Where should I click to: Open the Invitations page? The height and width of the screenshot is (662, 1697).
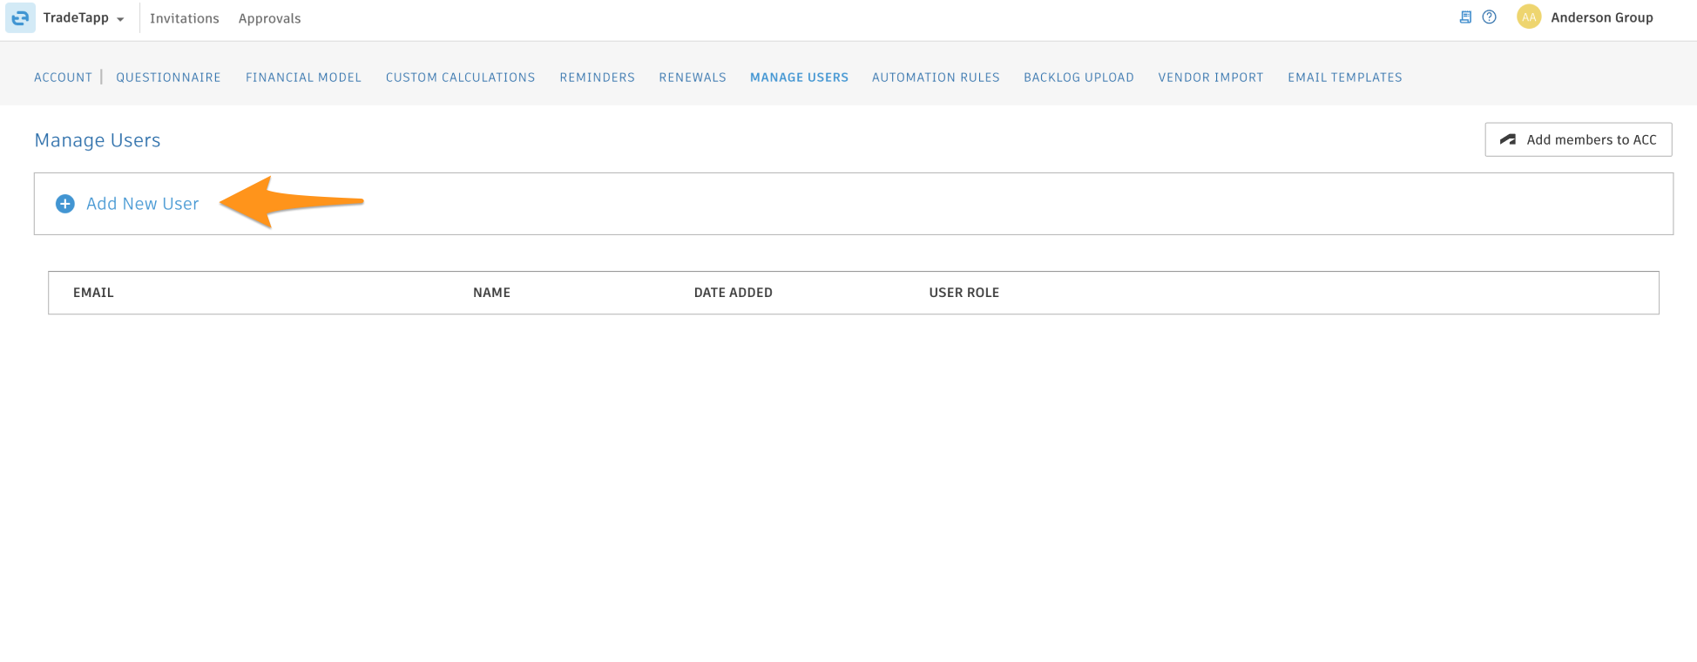point(185,18)
